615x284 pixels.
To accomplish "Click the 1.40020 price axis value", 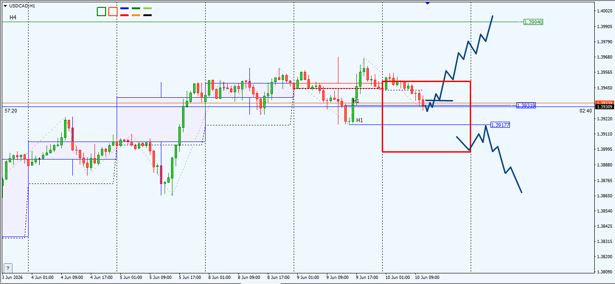I will (x=604, y=11).
